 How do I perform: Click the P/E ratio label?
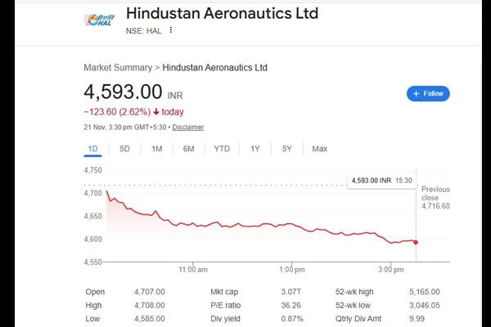pos(227,305)
